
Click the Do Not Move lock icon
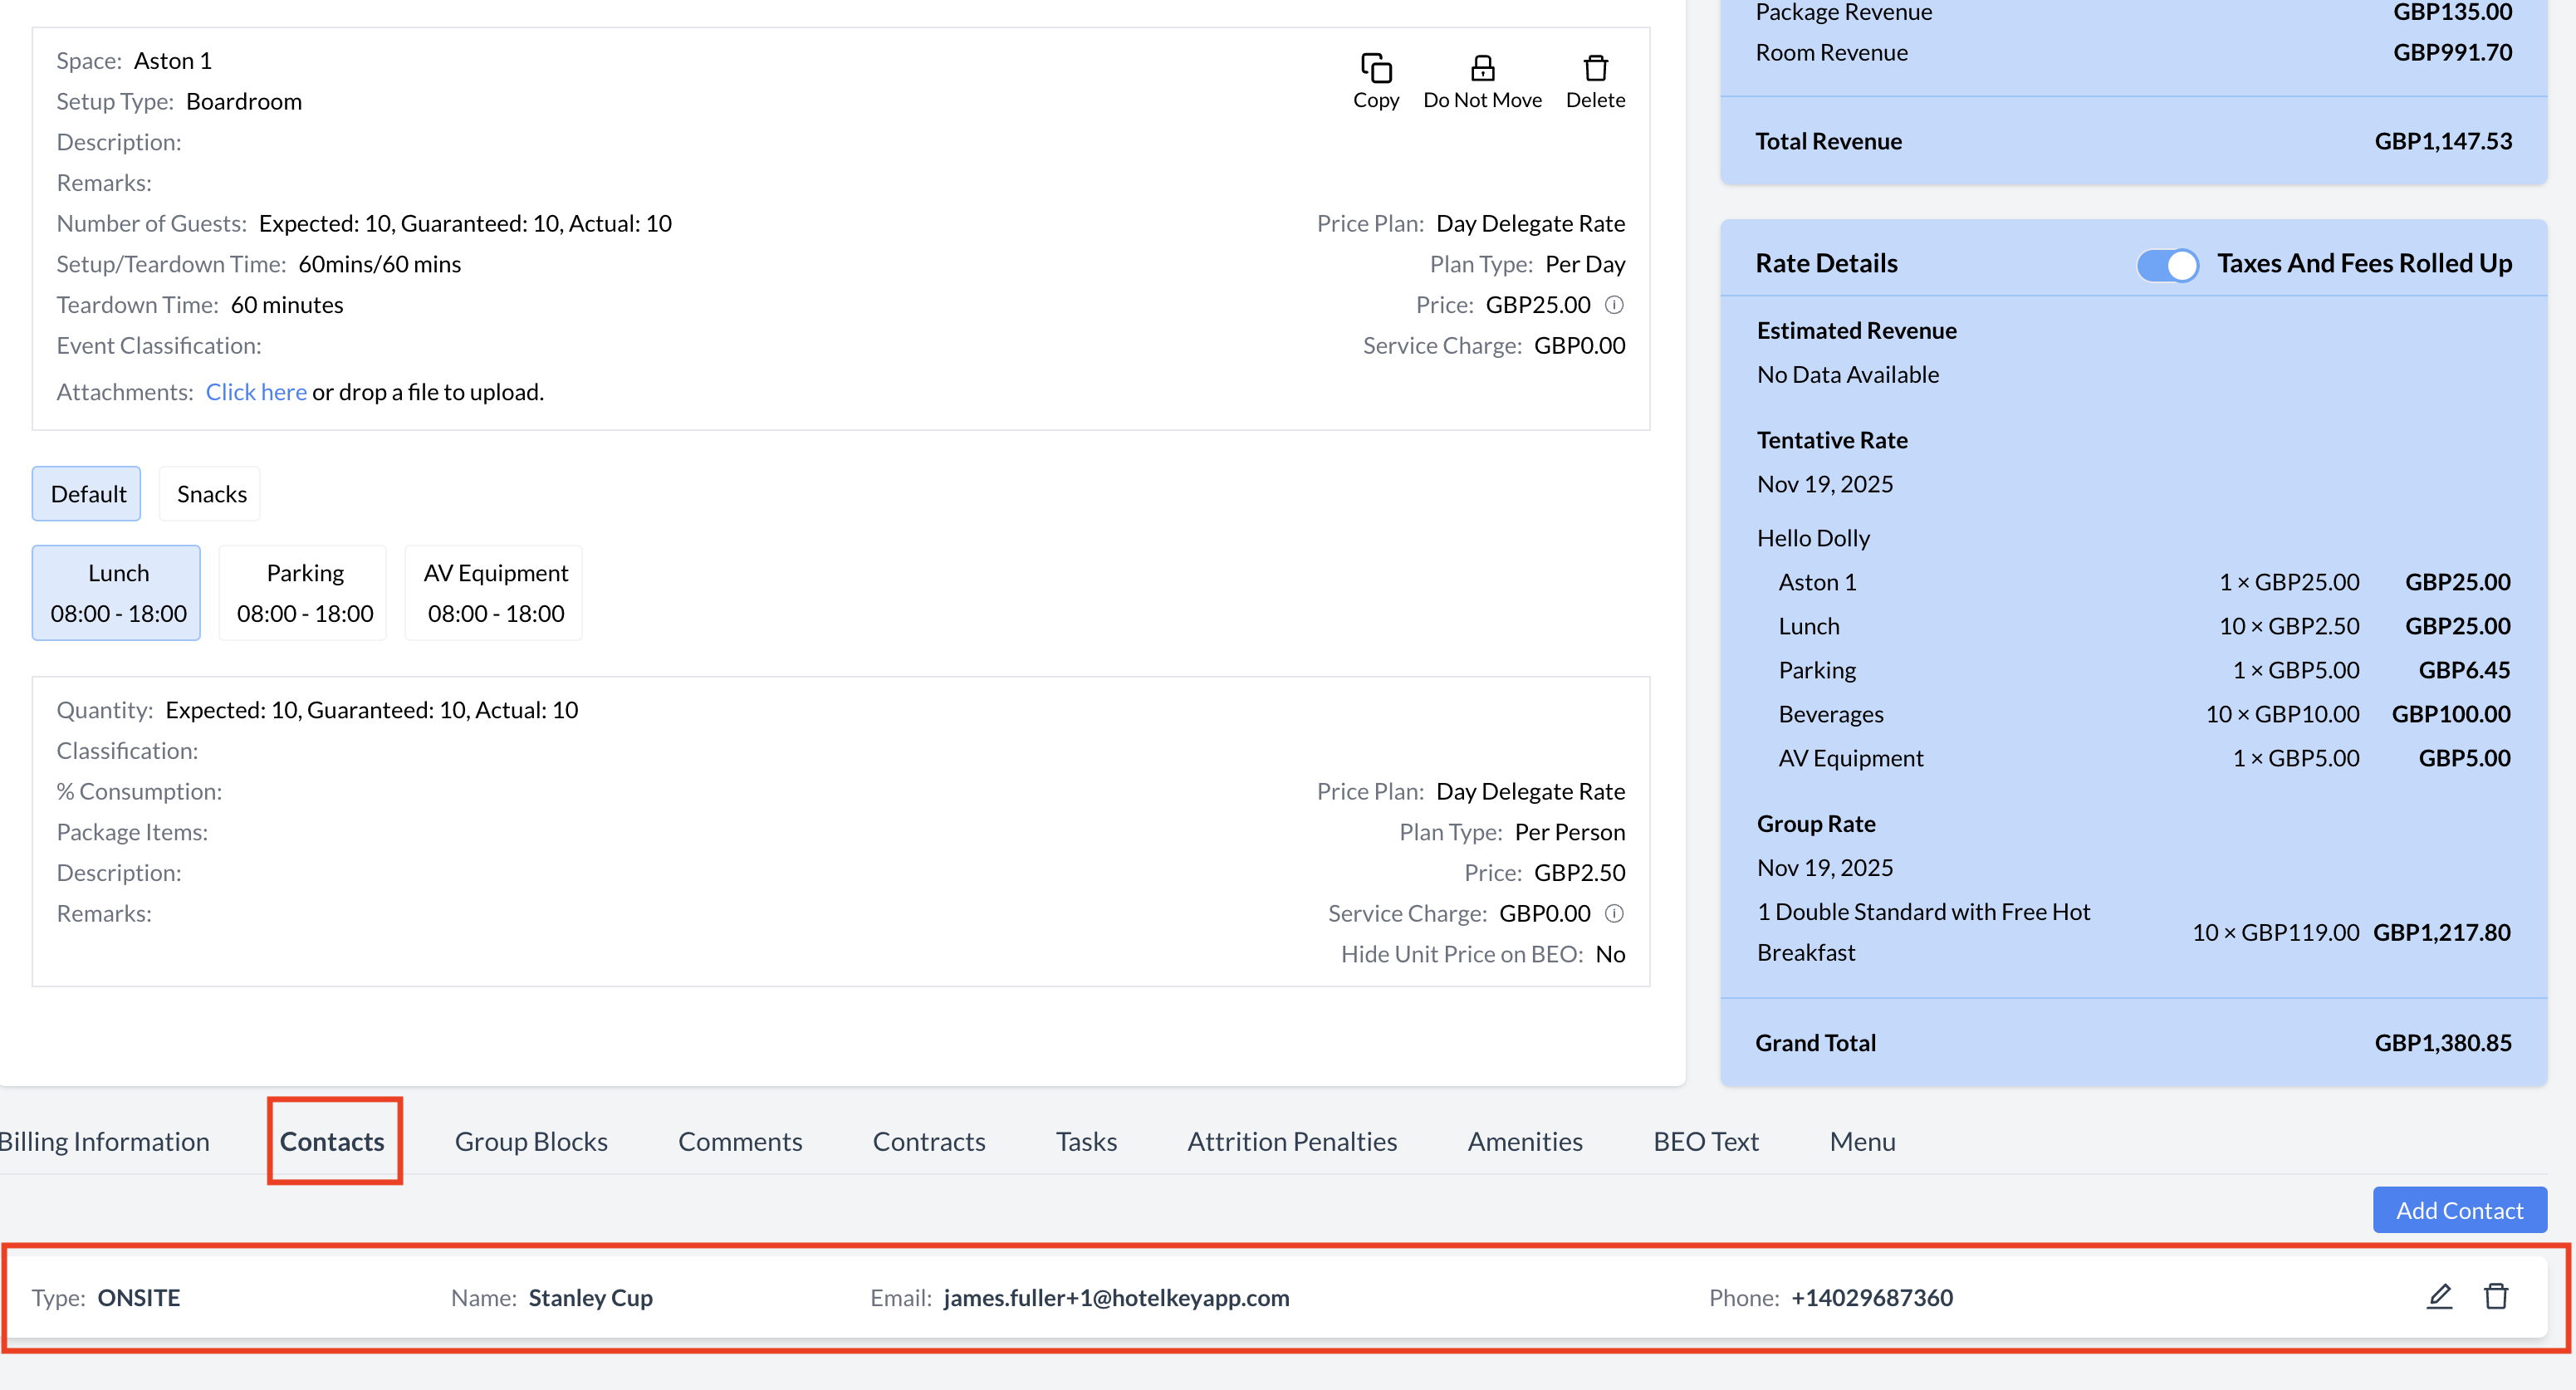click(1482, 69)
